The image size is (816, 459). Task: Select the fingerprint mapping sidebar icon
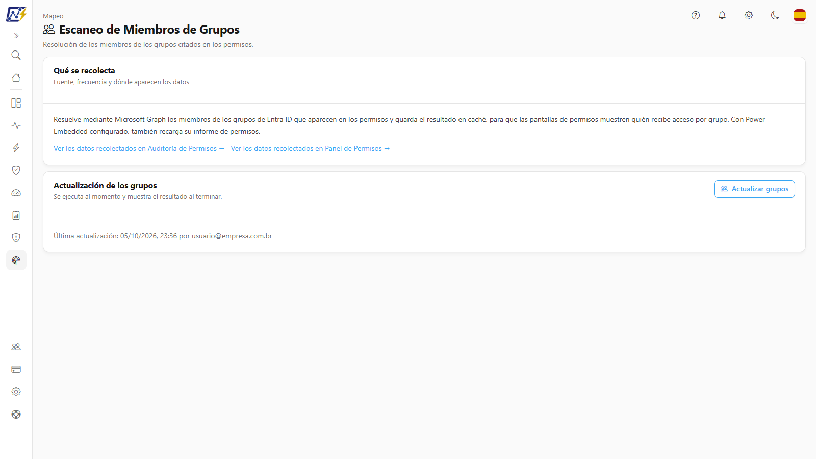[16, 260]
